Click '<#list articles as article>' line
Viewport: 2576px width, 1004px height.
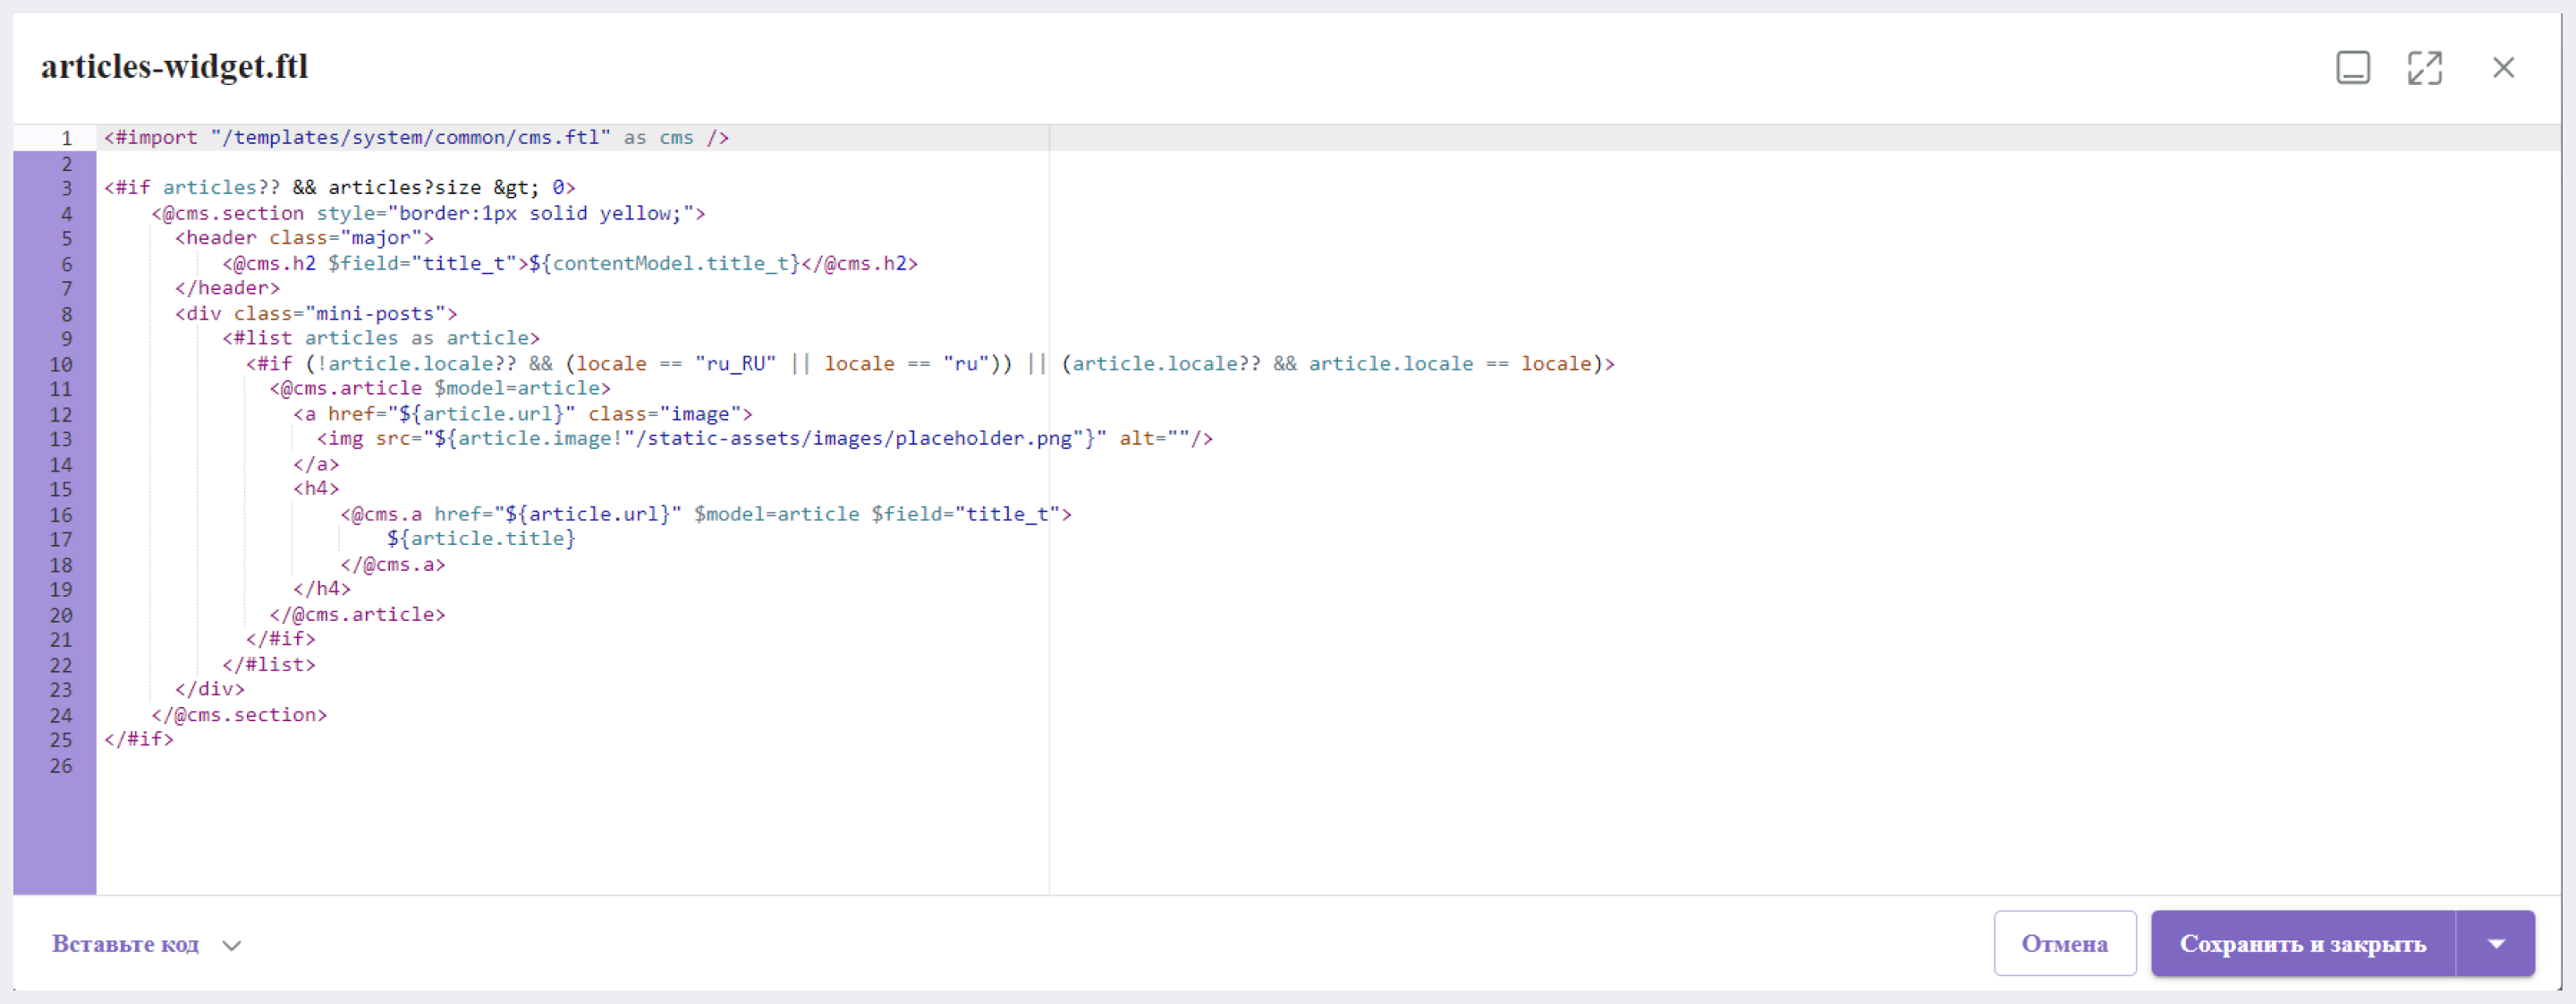coord(381,339)
